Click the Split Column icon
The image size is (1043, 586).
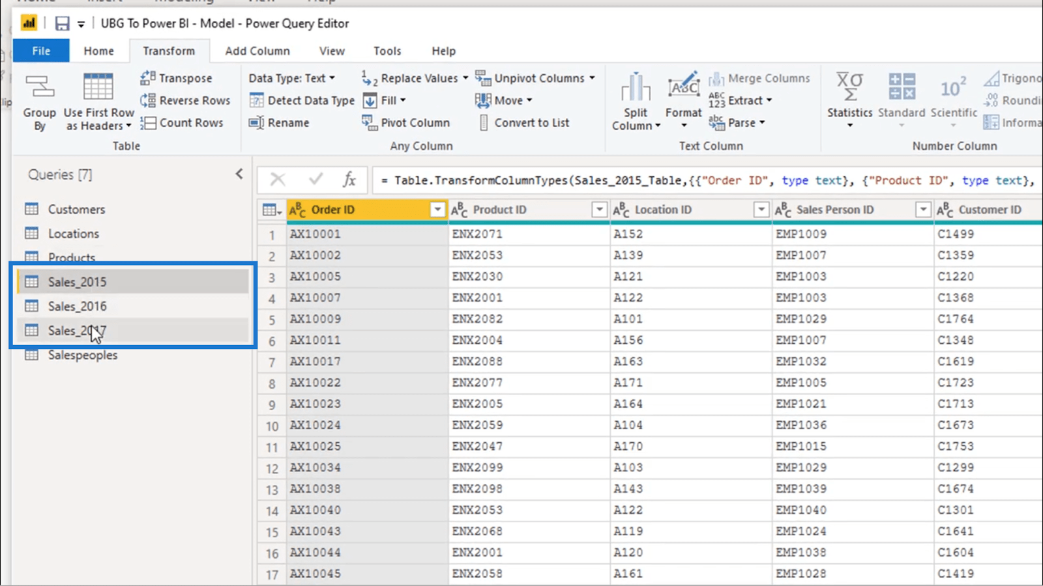coord(636,87)
